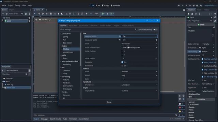The height and width of the screenshot is (122, 218).
Task: Open Horizontal Alignment dropdown in Inspector
Action: [x=208, y=48]
